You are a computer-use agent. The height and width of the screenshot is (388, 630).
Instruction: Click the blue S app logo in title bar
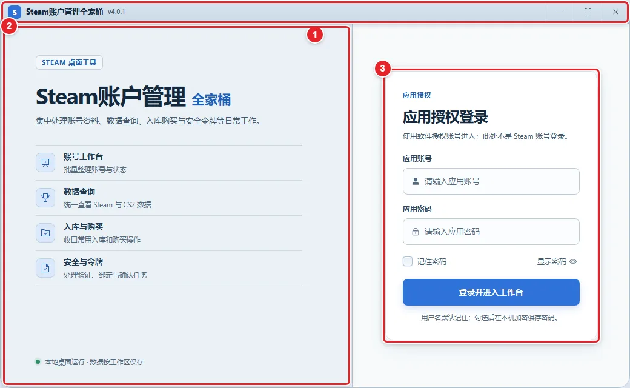click(15, 12)
